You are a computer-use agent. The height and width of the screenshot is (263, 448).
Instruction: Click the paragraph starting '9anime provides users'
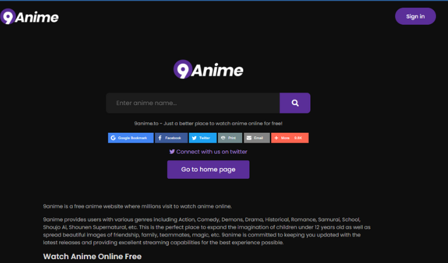tap(207, 231)
